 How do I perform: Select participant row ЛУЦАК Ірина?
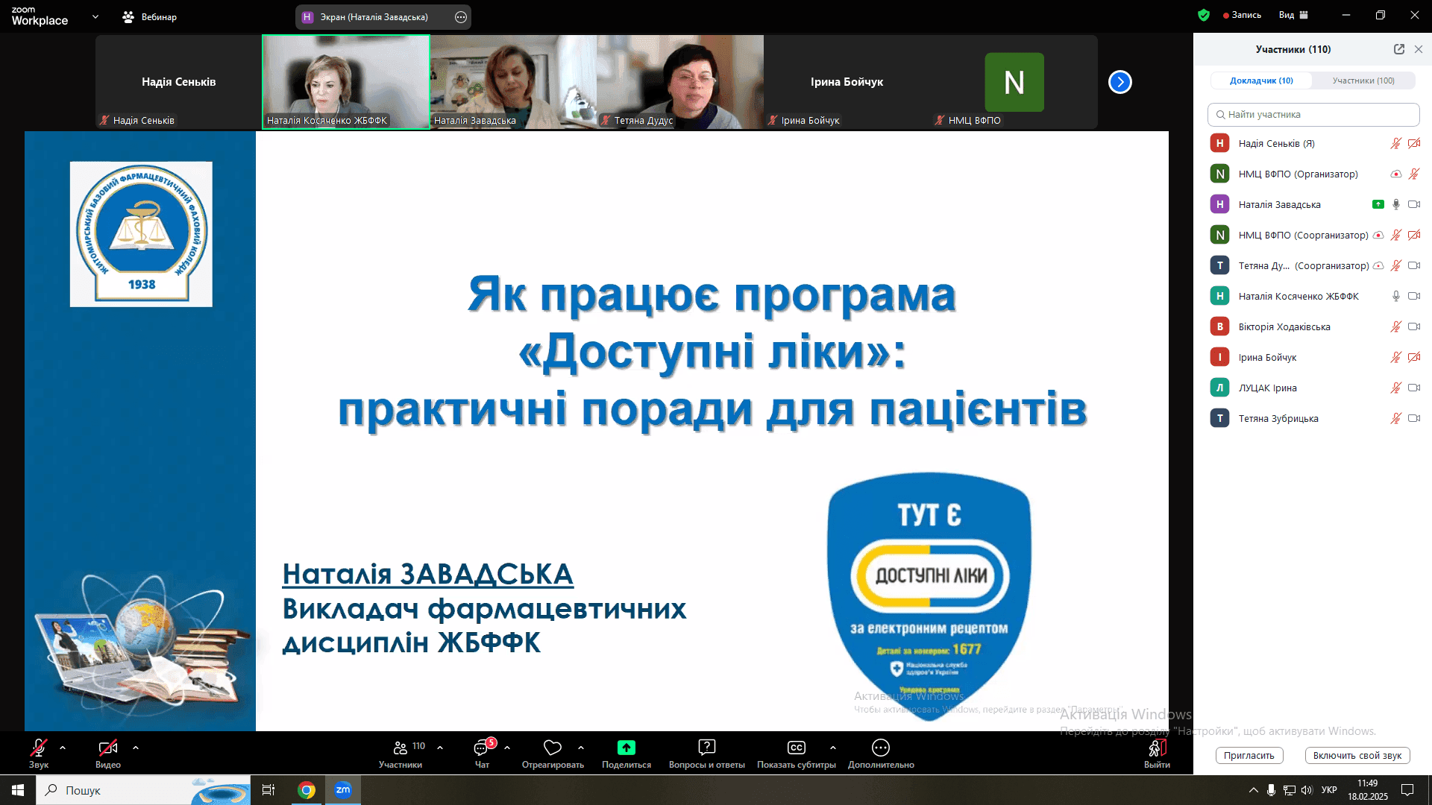(x=1313, y=388)
